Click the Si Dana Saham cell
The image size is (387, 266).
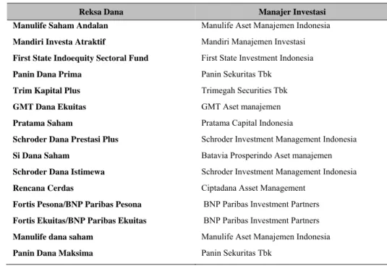click(x=41, y=156)
